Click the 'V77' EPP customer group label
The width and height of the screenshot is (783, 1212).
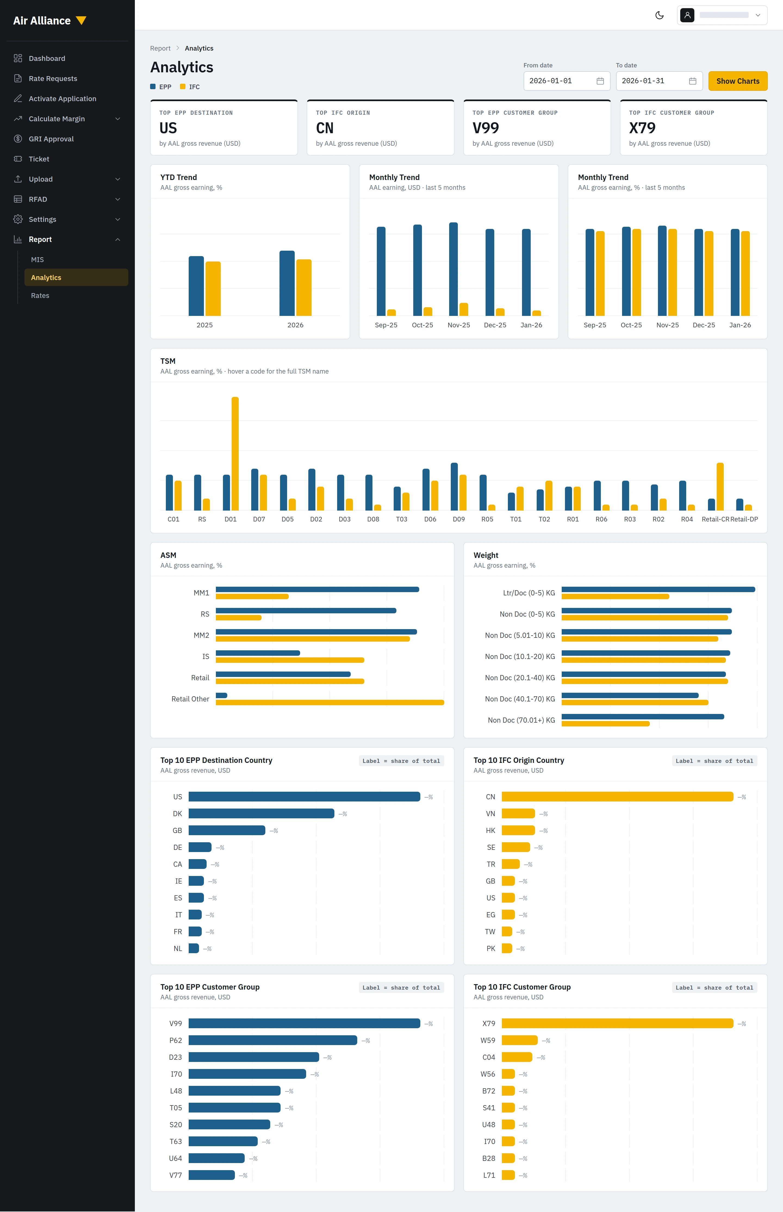tap(175, 1175)
